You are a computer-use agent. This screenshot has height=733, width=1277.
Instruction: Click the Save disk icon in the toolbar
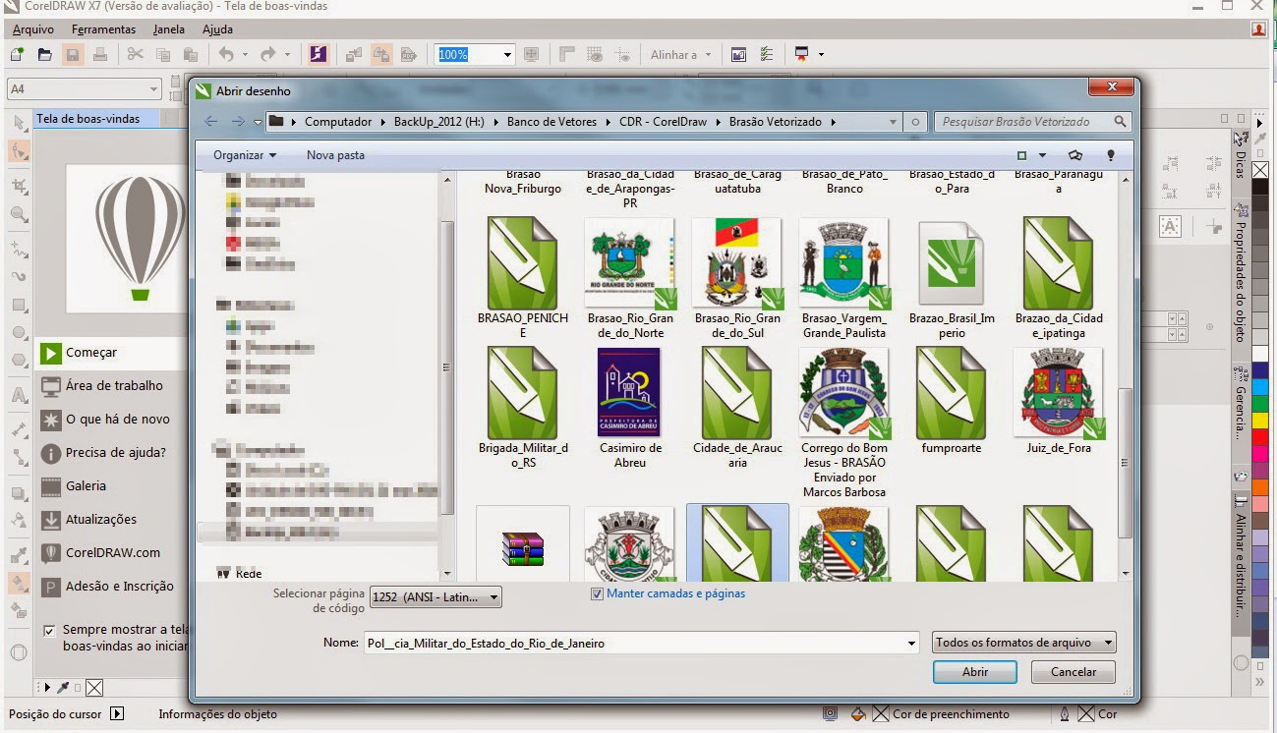point(72,55)
